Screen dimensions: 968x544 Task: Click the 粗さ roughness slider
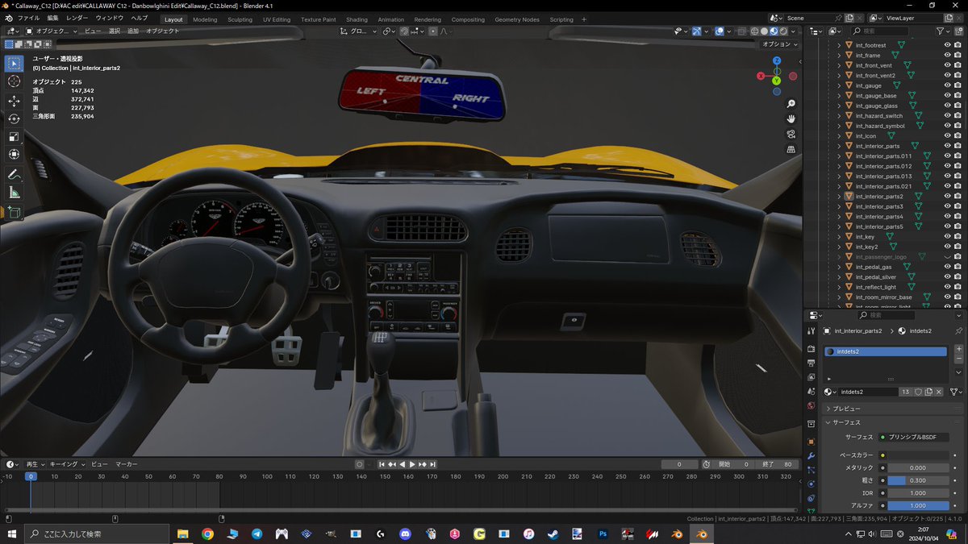point(918,480)
